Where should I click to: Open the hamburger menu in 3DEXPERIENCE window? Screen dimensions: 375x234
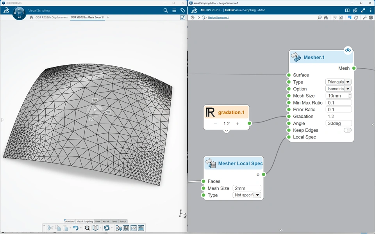[x=174, y=10]
